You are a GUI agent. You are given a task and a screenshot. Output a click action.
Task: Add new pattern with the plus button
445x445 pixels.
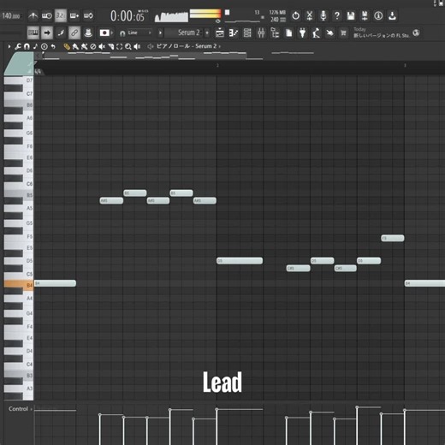[207, 33]
